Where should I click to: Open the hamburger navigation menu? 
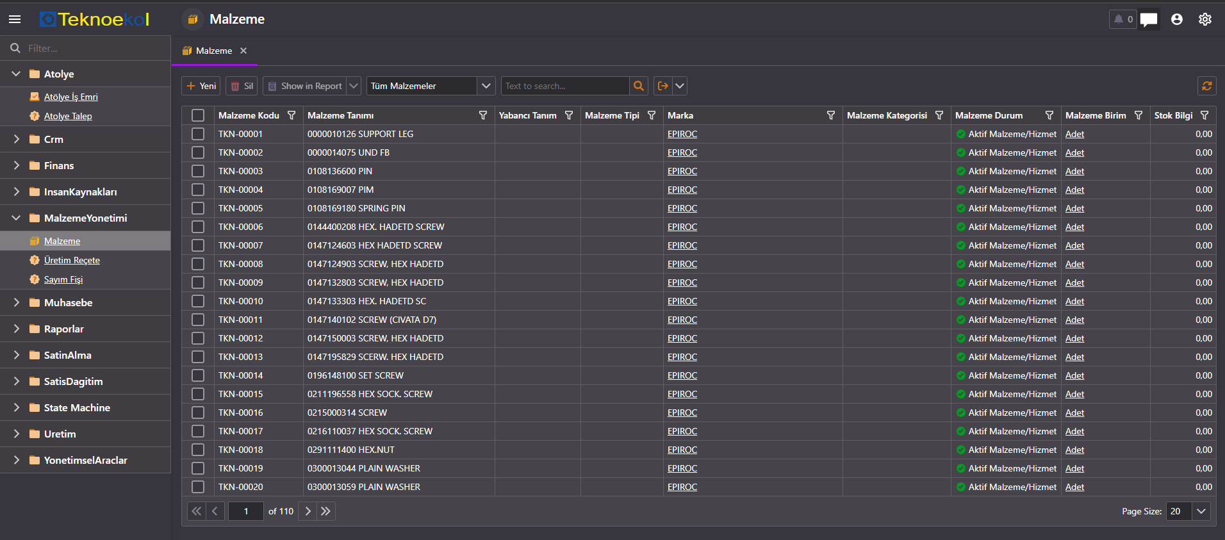click(15, 19)
